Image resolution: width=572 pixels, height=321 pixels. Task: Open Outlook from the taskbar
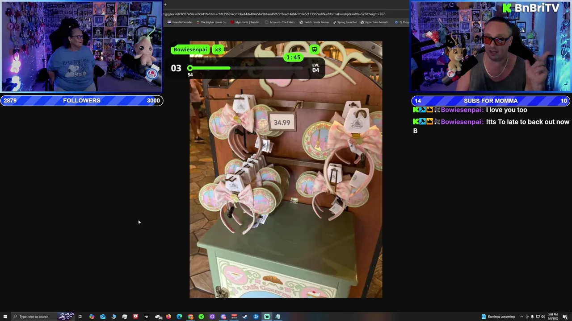[x=103, y=317]
